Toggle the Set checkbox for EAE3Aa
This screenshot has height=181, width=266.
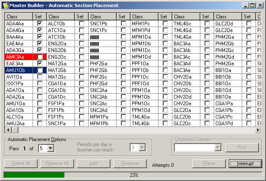40,63
